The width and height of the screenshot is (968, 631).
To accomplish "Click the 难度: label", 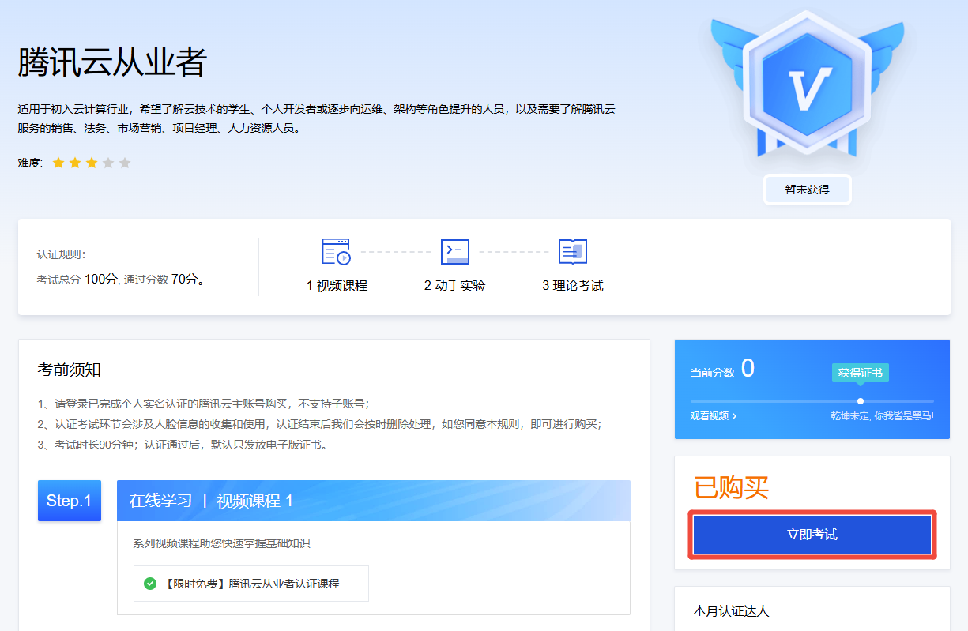I will pyautogui.click(x=30, y=163).
